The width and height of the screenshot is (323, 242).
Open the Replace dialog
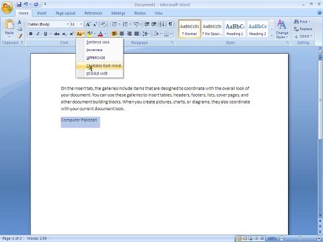pyautogui.click(x=303, y=29)
